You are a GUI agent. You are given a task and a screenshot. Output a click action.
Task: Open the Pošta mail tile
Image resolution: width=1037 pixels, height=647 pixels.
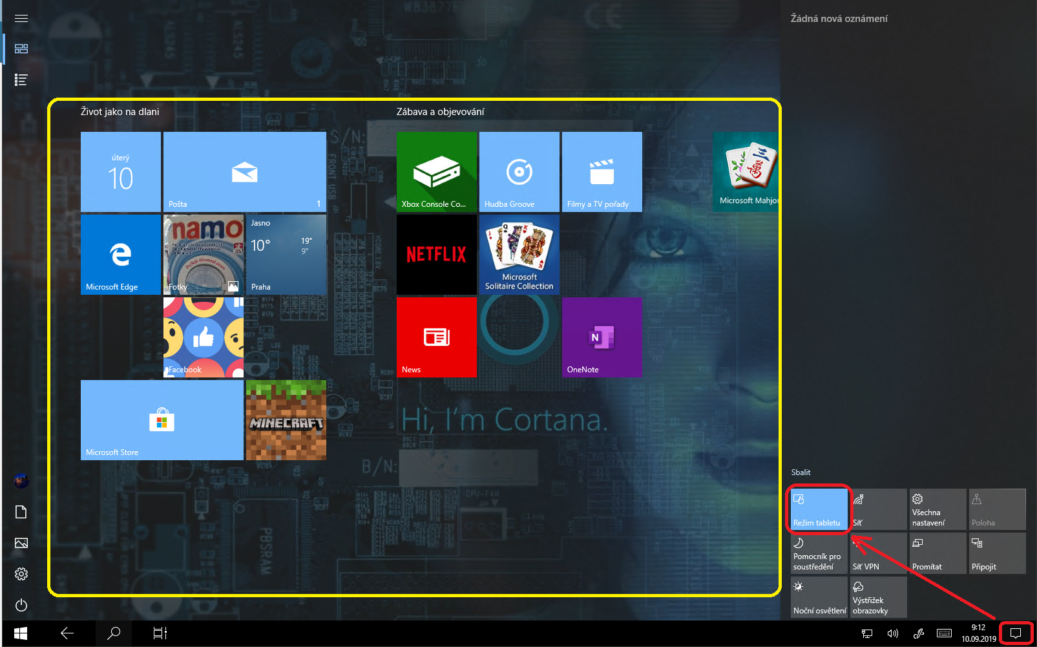(x=245, y=172)
